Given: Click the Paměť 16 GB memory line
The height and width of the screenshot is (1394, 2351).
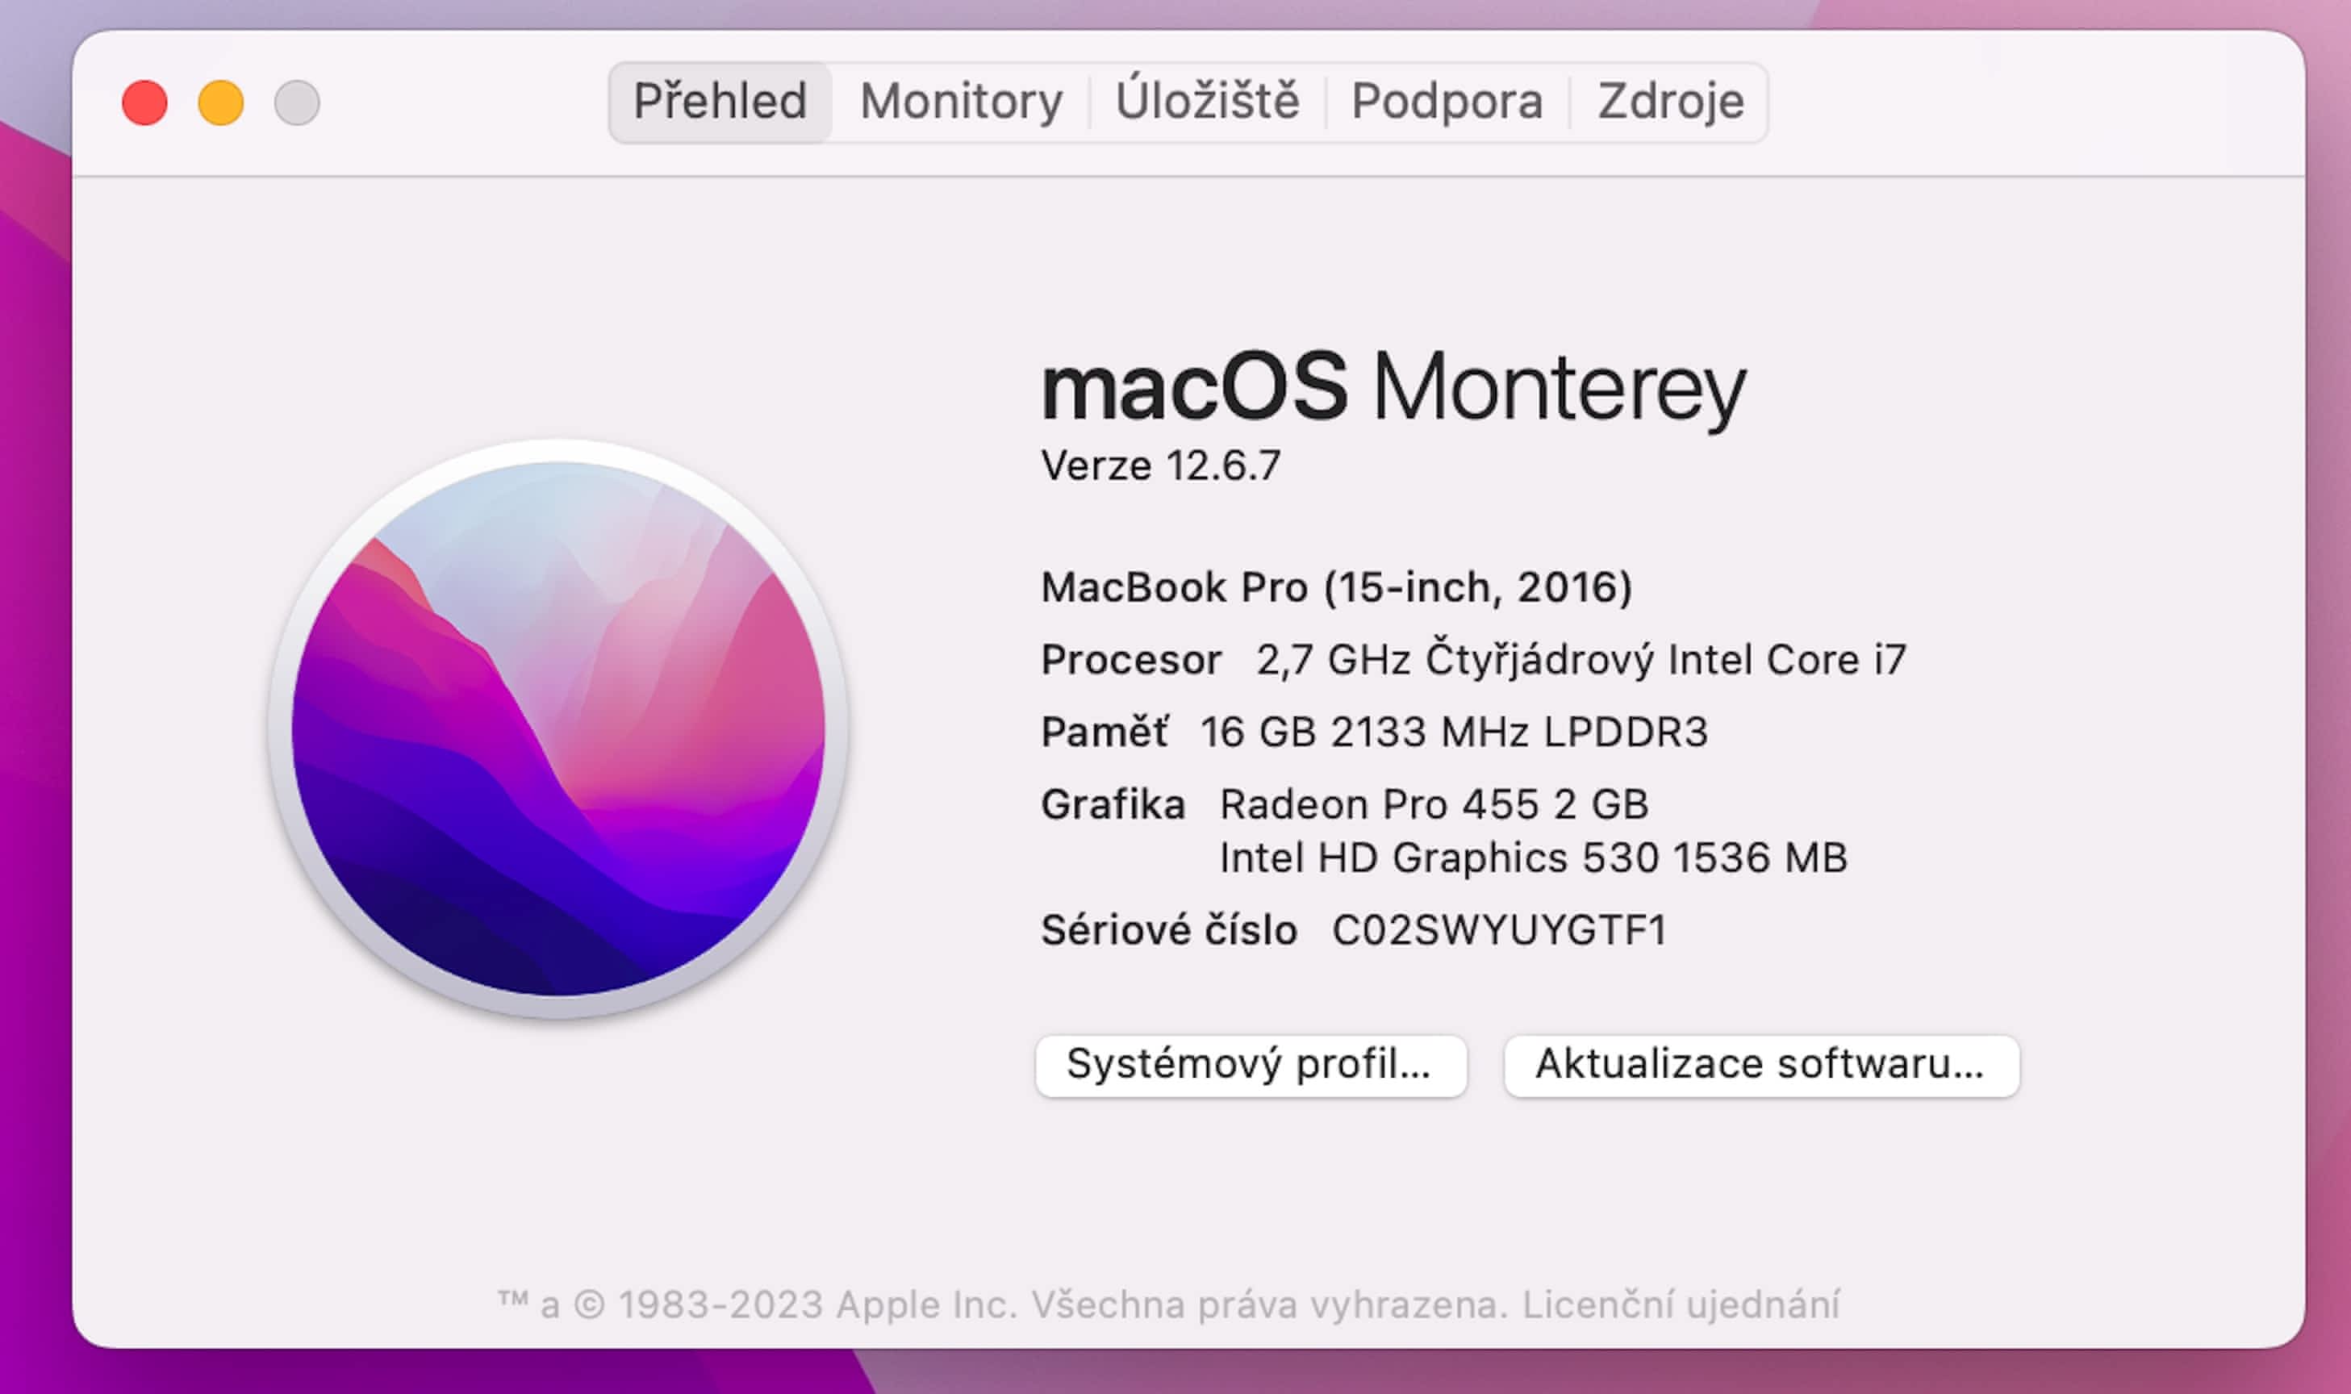Looking at the screenshot, I should (1373, 732).
